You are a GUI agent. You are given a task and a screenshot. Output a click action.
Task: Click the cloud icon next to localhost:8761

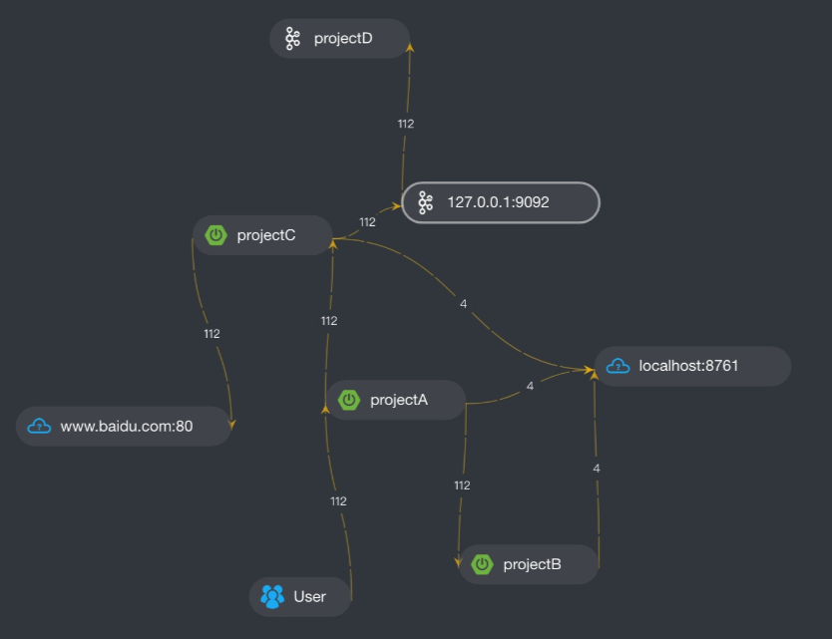click(x=618, y=366)
